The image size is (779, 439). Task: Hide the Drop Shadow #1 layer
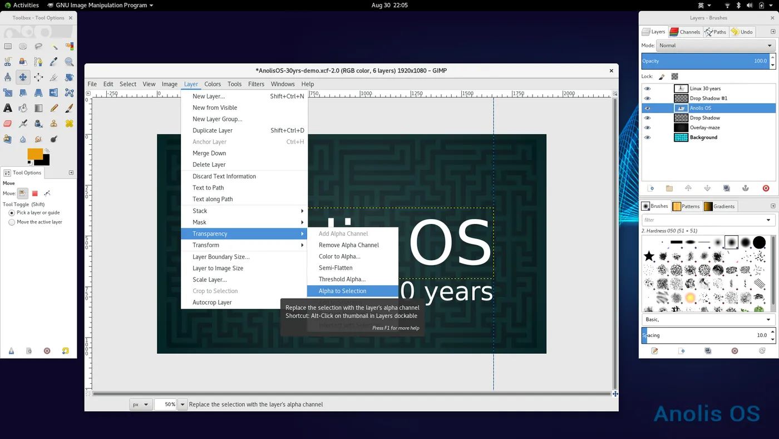(x=647, y=98)
